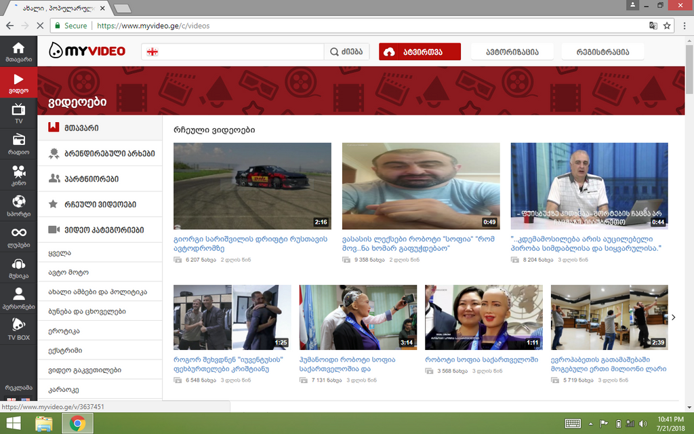Image resolution: width=694 pixels, height=434 pixels.
Task: Open a new browser tab
Action: 123,8
